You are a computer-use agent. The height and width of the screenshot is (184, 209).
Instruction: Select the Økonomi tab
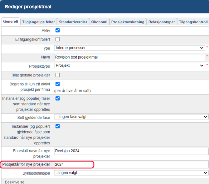(x=99, y=22)
